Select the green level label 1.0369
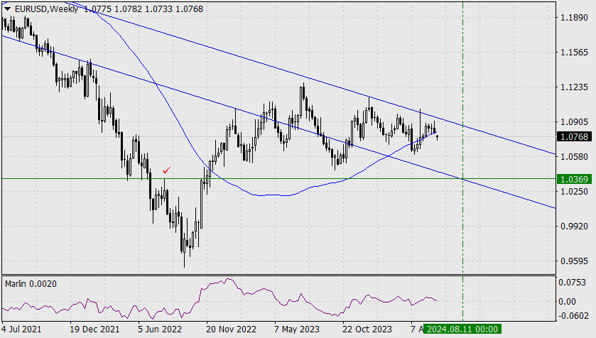Image resolution: width=596 pixels, height=338 pixels. (x=575, y=179)
